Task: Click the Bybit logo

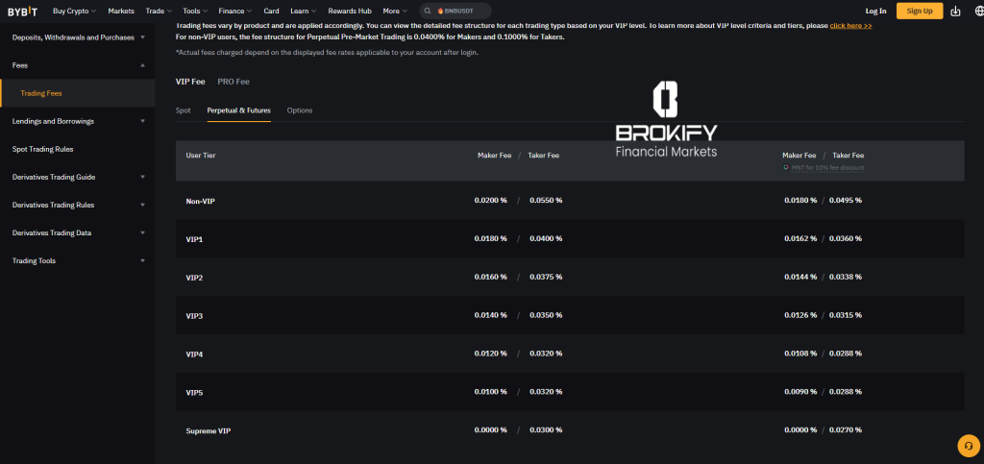Action: point(23,11)
